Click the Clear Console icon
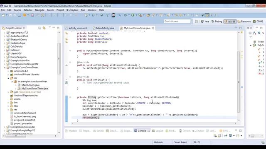 215,136
